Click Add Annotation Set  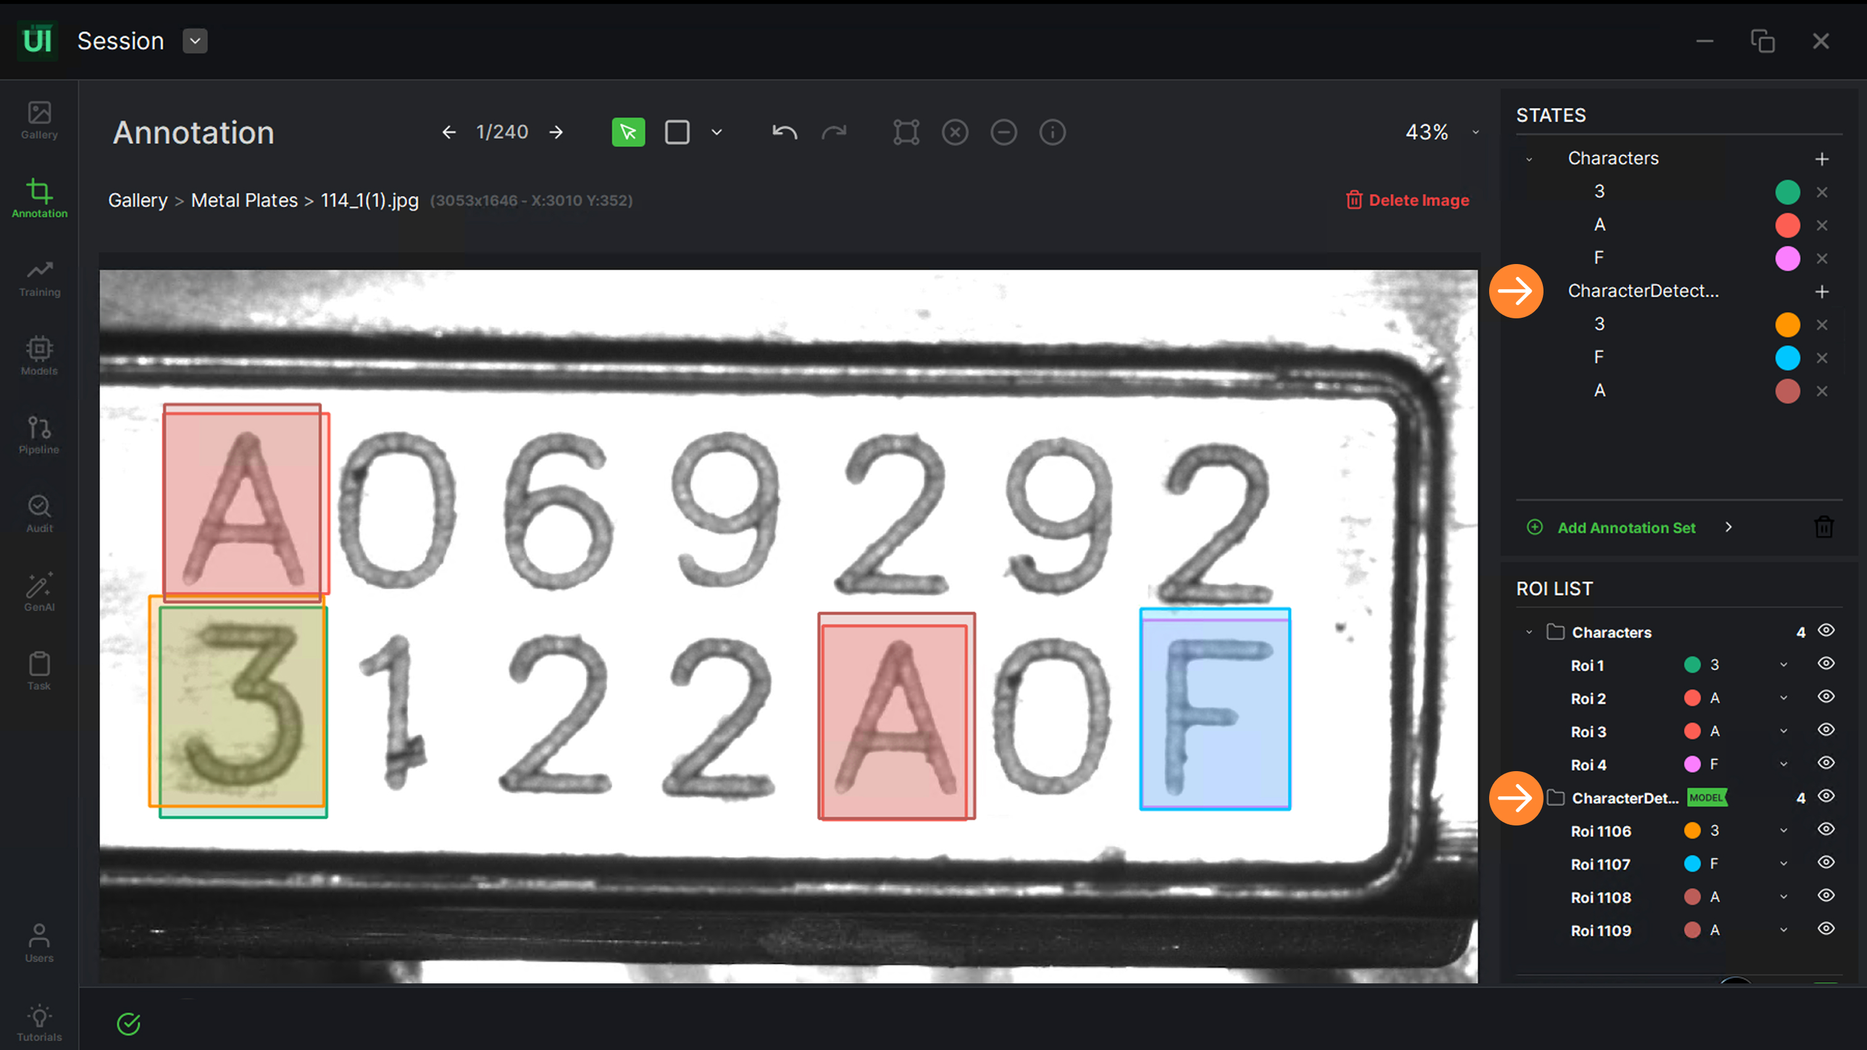pyautogui.click(x=1626, y=528)
